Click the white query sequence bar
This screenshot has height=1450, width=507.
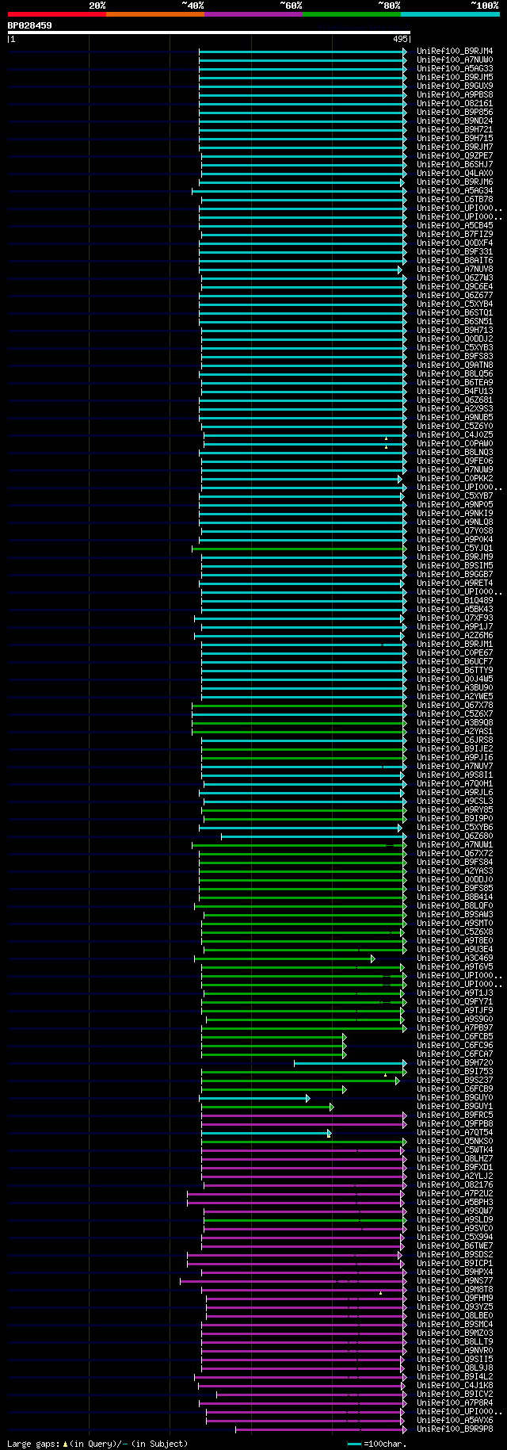209,33
